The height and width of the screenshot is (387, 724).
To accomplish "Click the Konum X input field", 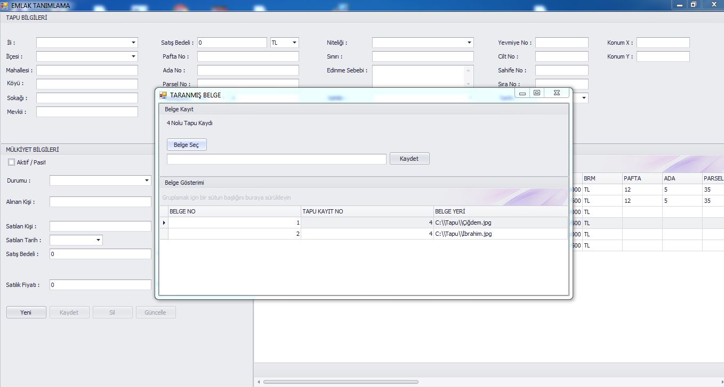I will click(x=663, y=43).
